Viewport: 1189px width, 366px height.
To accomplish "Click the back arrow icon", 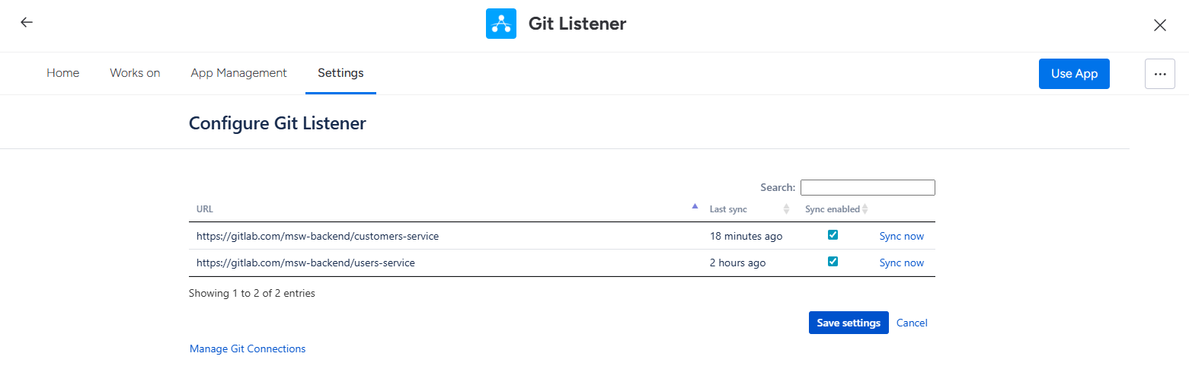I will (x=27, y=23).
